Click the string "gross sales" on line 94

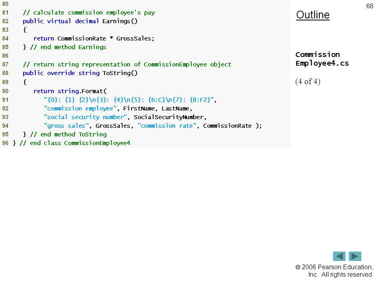tap(66, 126)
